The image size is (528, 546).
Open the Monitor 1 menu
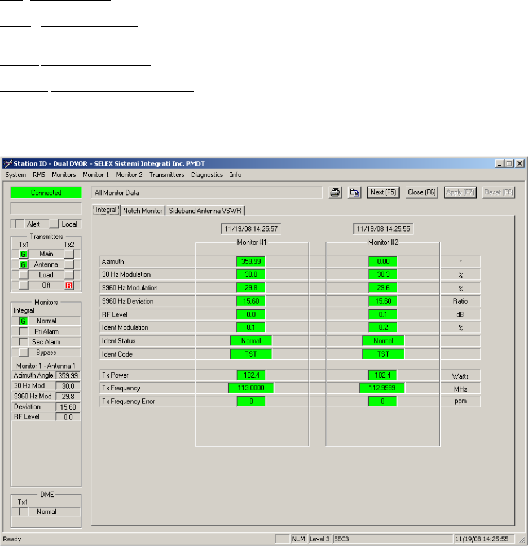(x=95, y=175)
